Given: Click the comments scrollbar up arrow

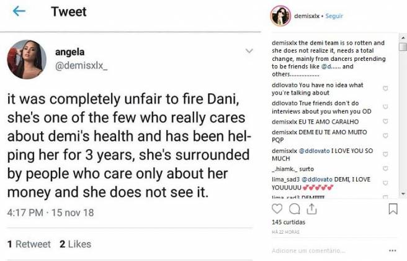Looking at the screenshot, I should [403, 40].
